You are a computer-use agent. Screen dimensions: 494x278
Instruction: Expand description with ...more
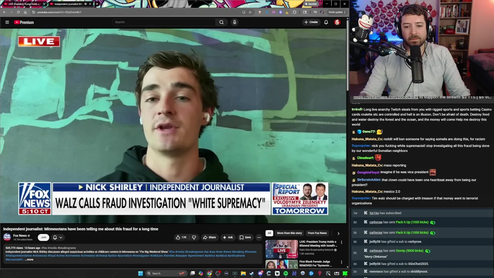29,259
